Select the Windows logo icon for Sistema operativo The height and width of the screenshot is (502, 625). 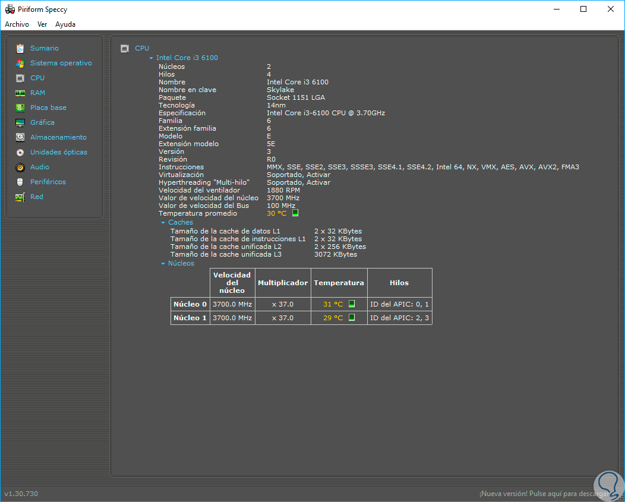pyautogui.click(x=20, y=63)
